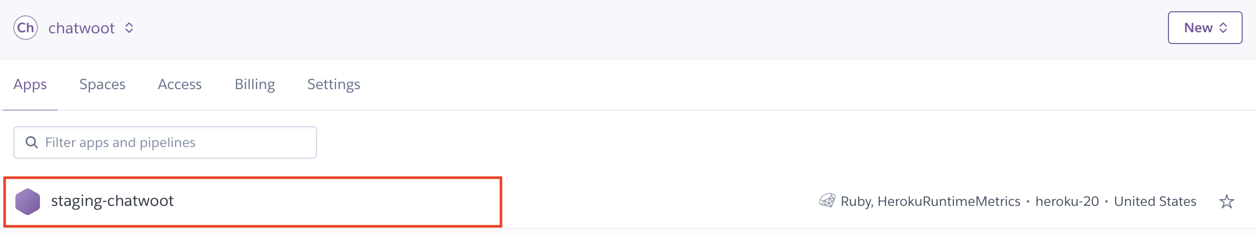Go to the Billing tab
The width and height of the screenshot is (1256, 234).
pos(255,84)
